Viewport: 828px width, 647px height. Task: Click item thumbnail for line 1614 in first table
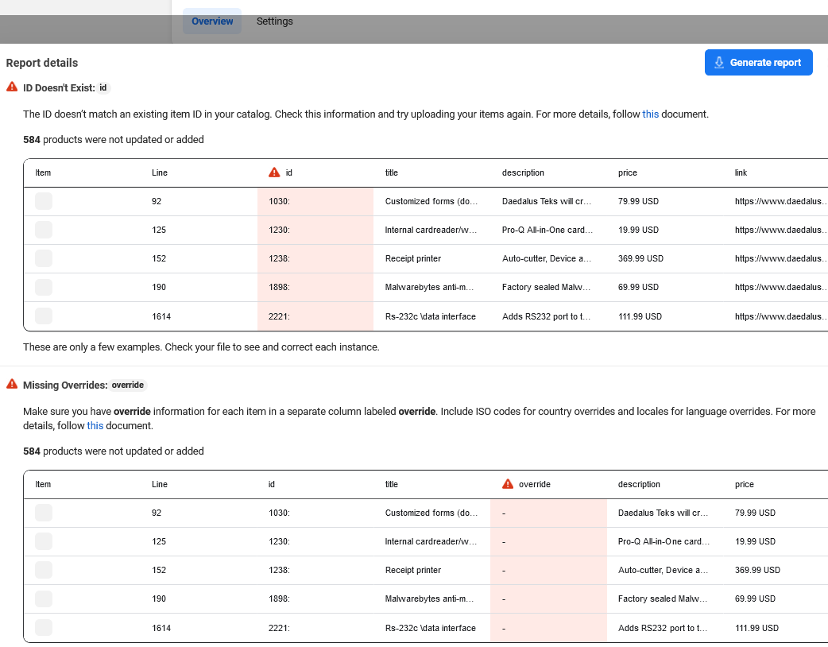(44, 316)
